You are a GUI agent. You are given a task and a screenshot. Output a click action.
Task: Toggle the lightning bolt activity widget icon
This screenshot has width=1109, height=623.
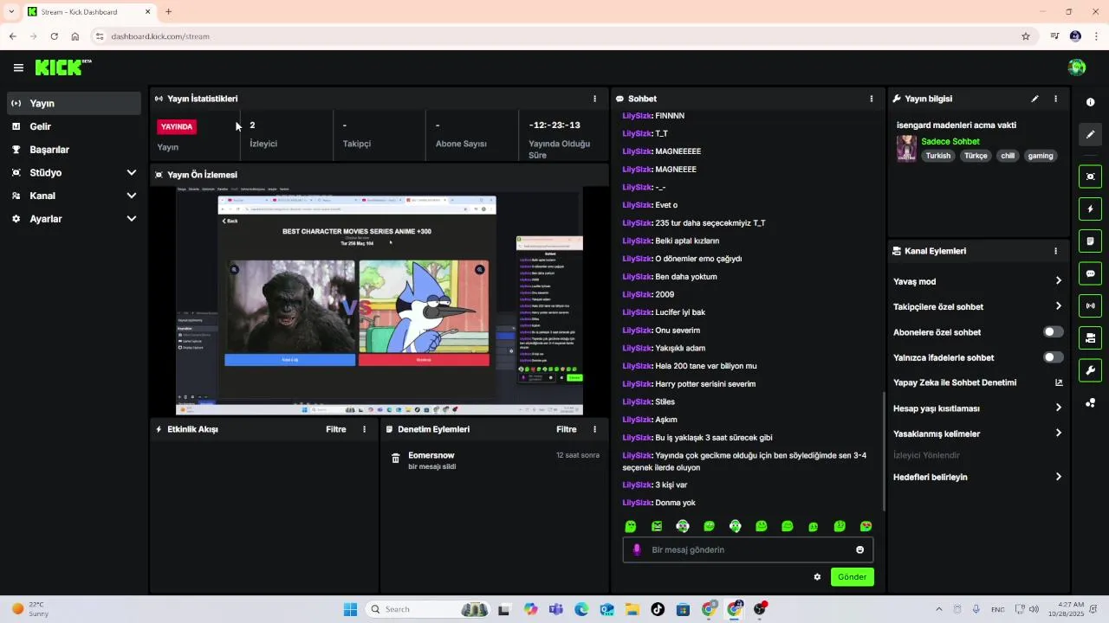click(1090, 209)
